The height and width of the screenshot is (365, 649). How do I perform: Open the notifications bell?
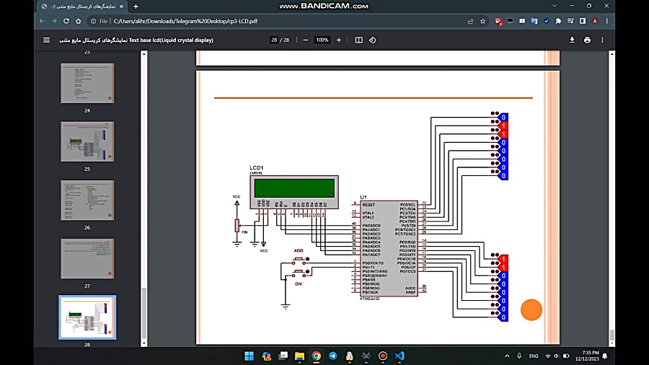click(x=605, y=356)
